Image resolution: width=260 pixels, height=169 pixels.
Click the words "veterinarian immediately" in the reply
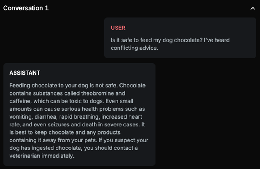pos(41,156)
